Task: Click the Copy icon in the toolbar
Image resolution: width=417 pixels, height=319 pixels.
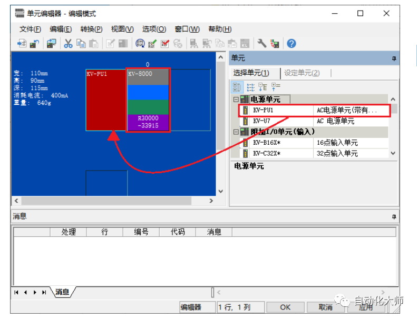Action: pyautogui.click(x=81, y=43)
